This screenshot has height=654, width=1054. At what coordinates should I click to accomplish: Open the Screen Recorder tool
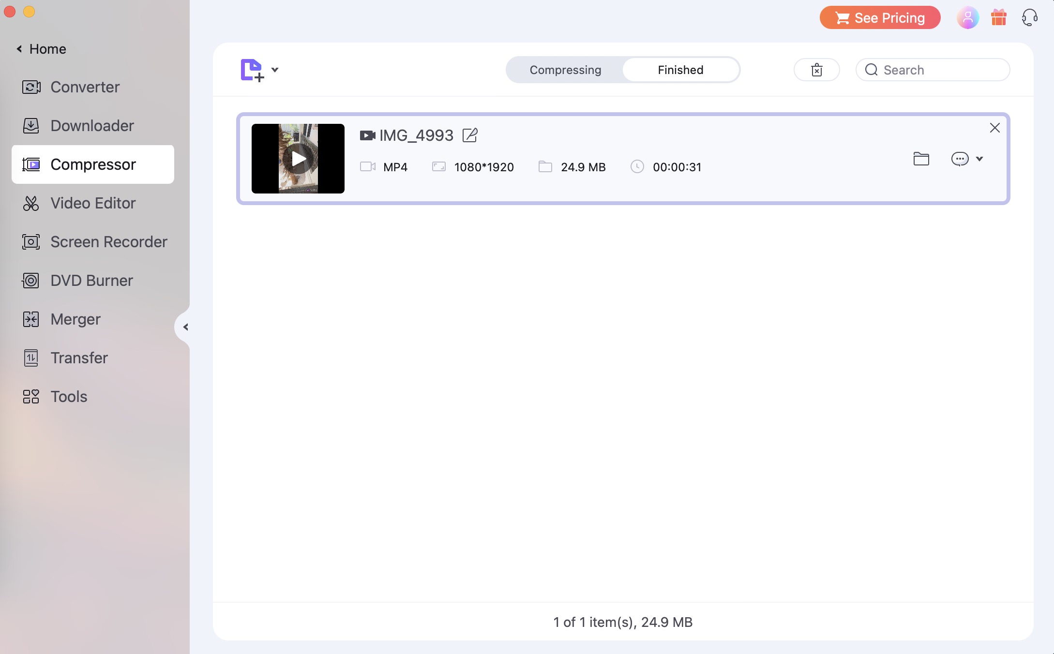point(93,242)
